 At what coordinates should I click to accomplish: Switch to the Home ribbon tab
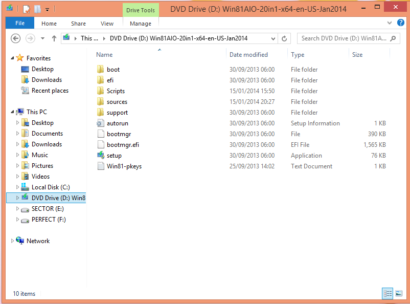point(49,24)
